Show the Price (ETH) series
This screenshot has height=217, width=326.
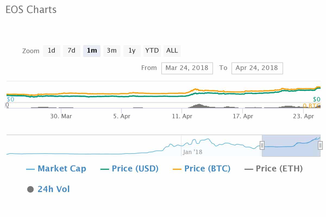(279, 169)
